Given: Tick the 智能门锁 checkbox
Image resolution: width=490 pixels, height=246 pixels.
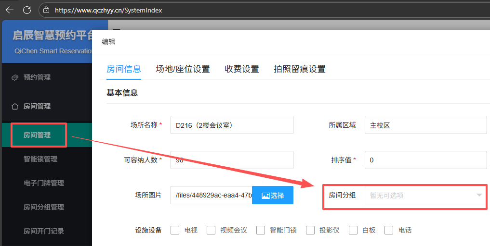Looking at the screenshot, I should coord(261,230).
